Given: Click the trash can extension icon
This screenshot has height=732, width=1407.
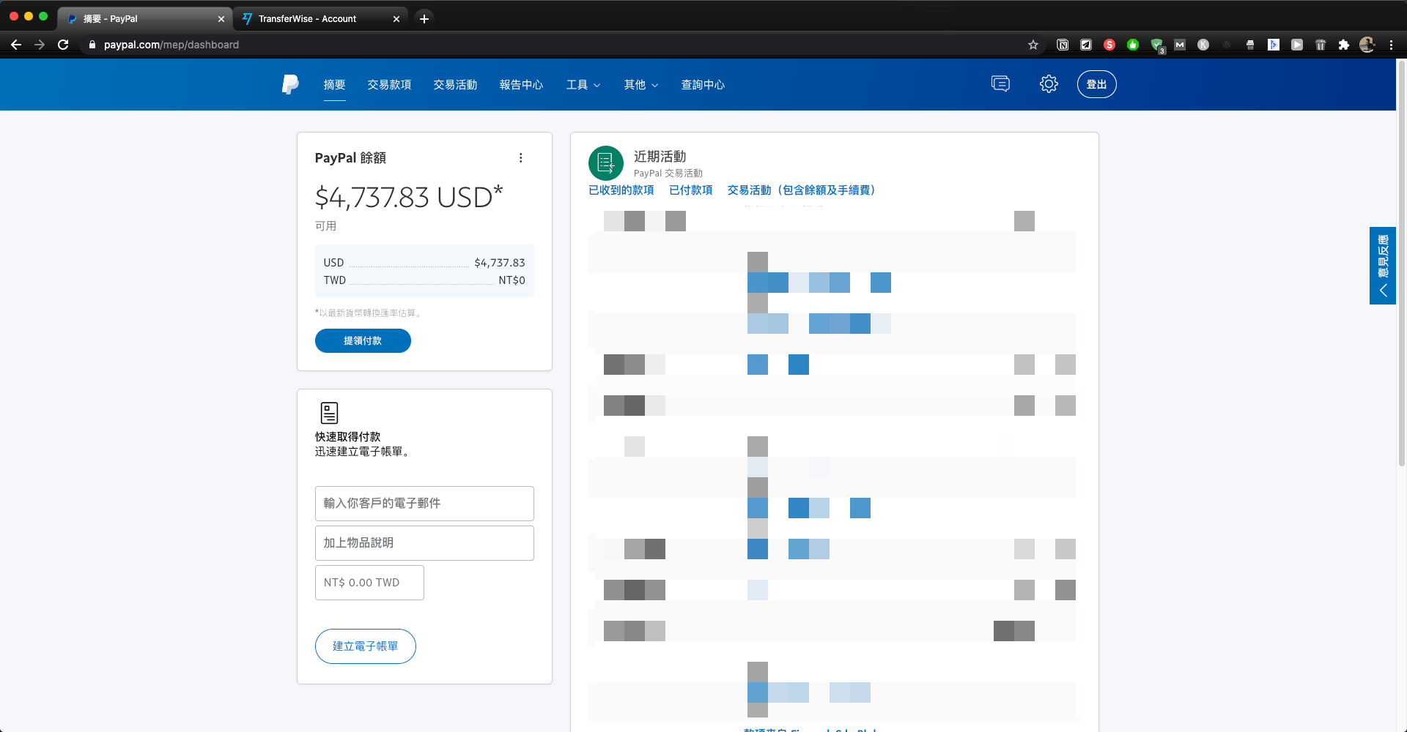Looking at the screenshot, I should click(1321, 45).
